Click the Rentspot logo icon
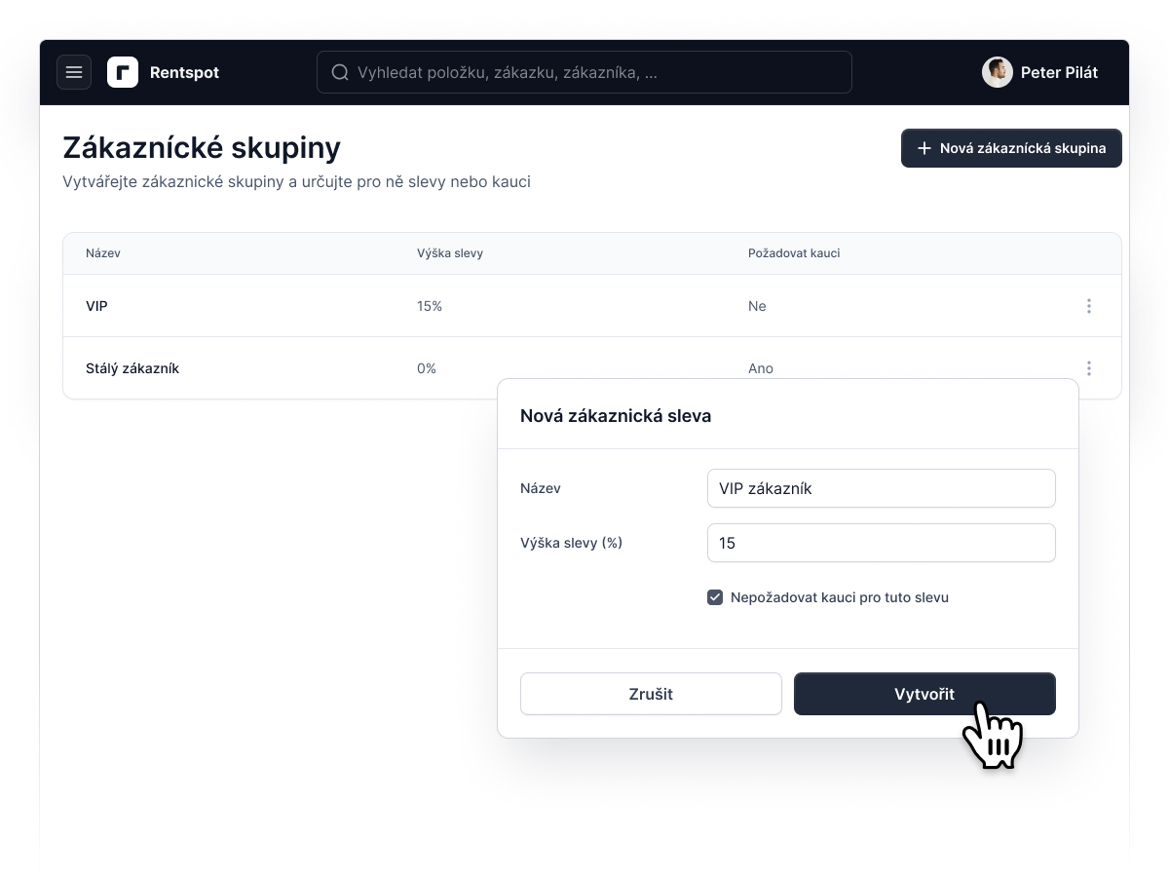Screen dimensions: 1169x877 tap(123, 72)
